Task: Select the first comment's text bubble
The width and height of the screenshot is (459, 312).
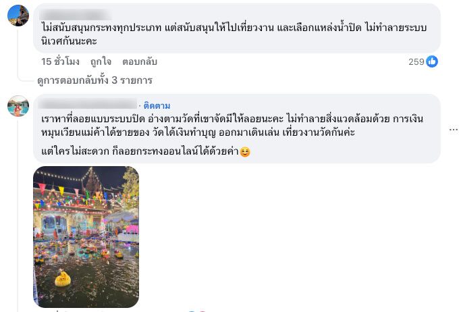Action: 237,28
